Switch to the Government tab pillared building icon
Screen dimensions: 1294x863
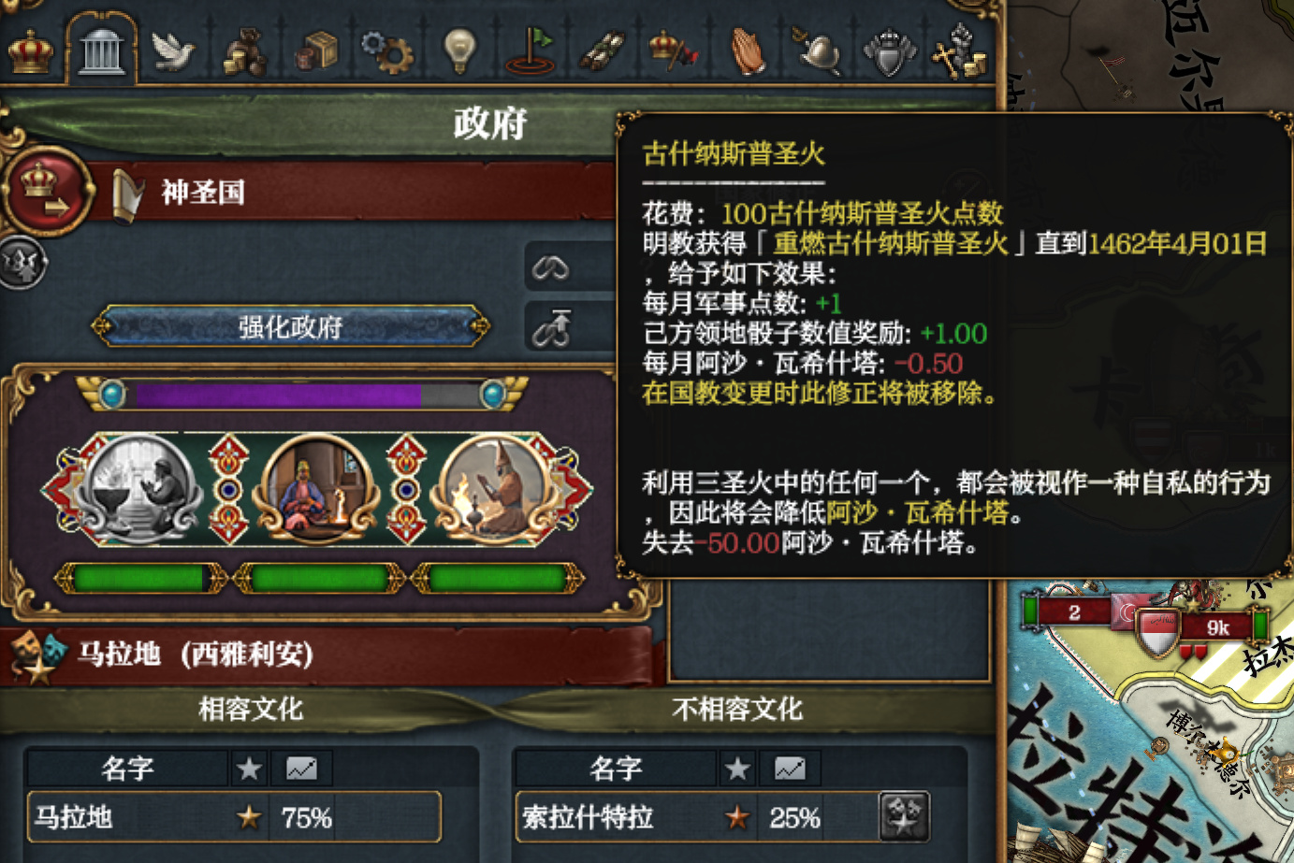(102, 50)
